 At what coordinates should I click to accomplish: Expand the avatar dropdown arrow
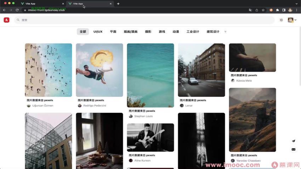tap(295, 20)
